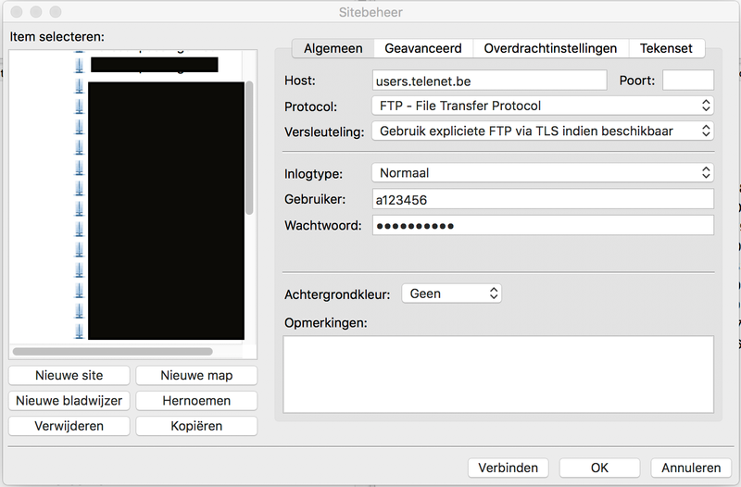Duplicate the site with Kopiëren

pos(196,426)
